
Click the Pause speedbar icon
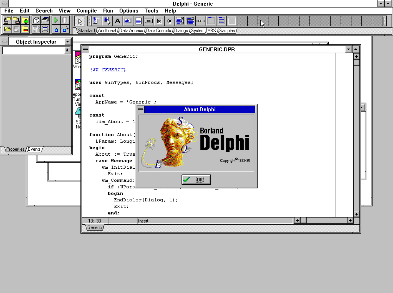(65, 20)
